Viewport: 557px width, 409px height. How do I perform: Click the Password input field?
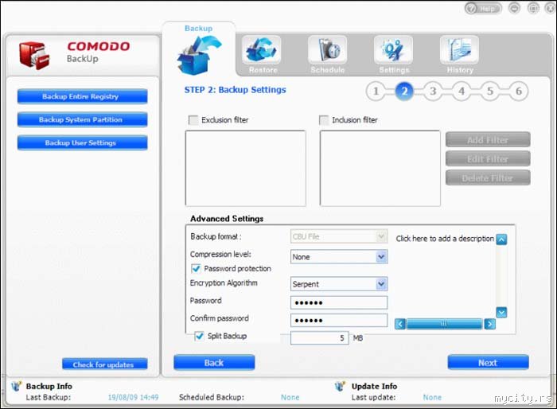(x=339, y=302)
